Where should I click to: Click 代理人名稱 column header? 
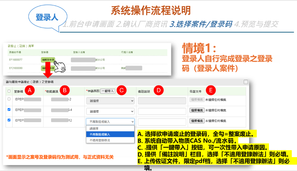coord(127,52)
